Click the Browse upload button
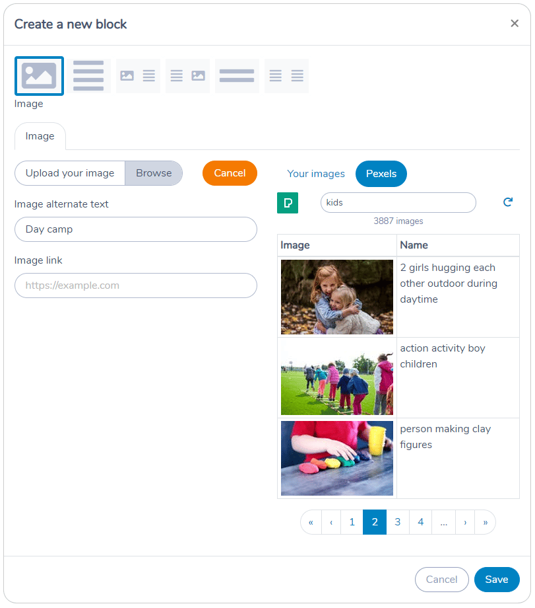 [x=154, y=173]
